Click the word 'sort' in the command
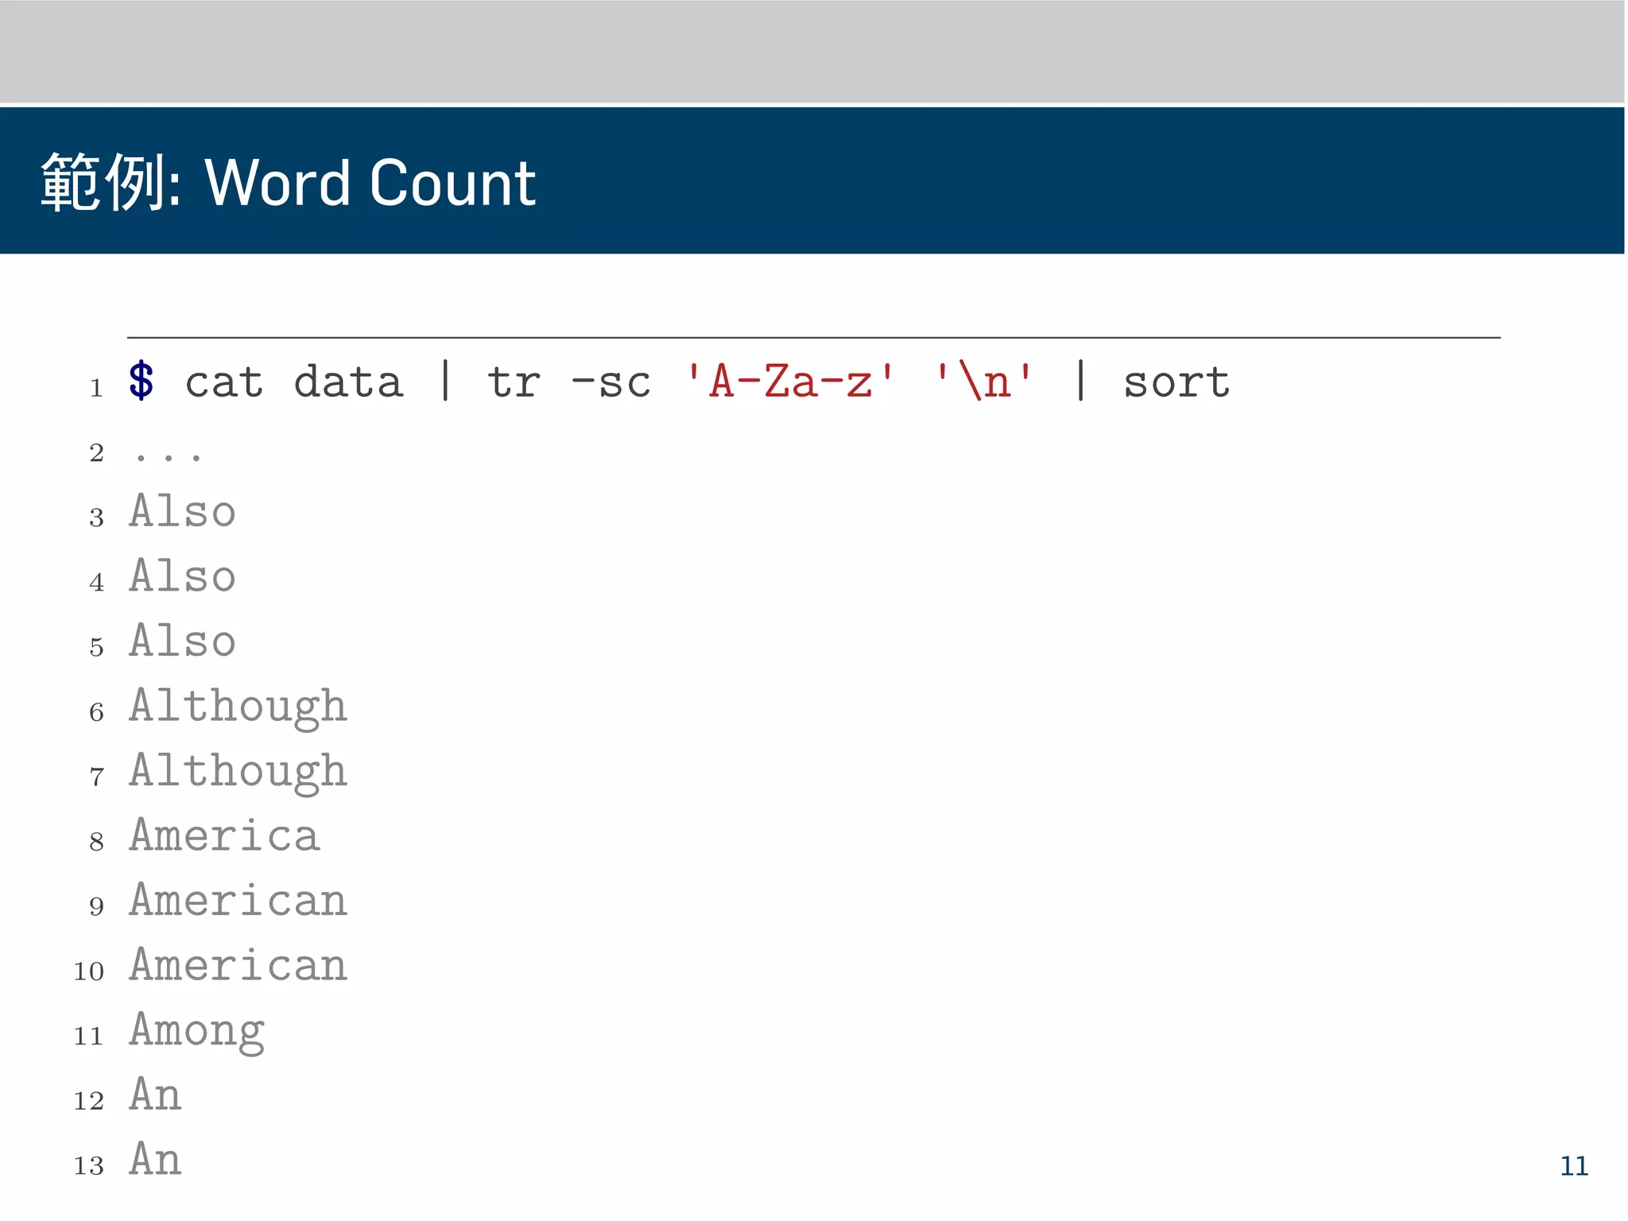Screen dimensions: 1628x1221 [1176, 382]
